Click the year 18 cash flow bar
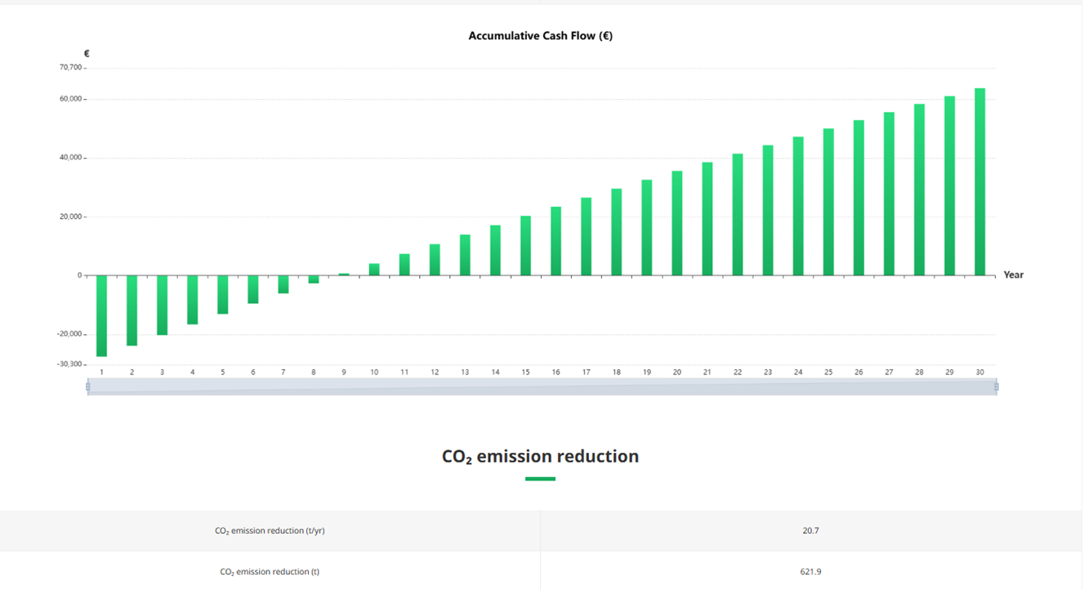The image size is (1084, 590). pos(616,232)
